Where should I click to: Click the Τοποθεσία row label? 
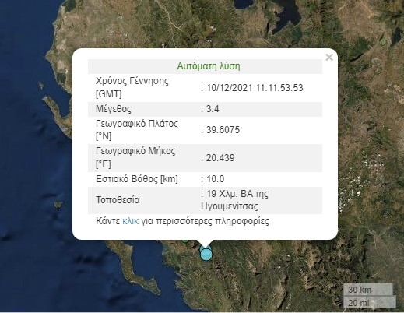[118, 200]
